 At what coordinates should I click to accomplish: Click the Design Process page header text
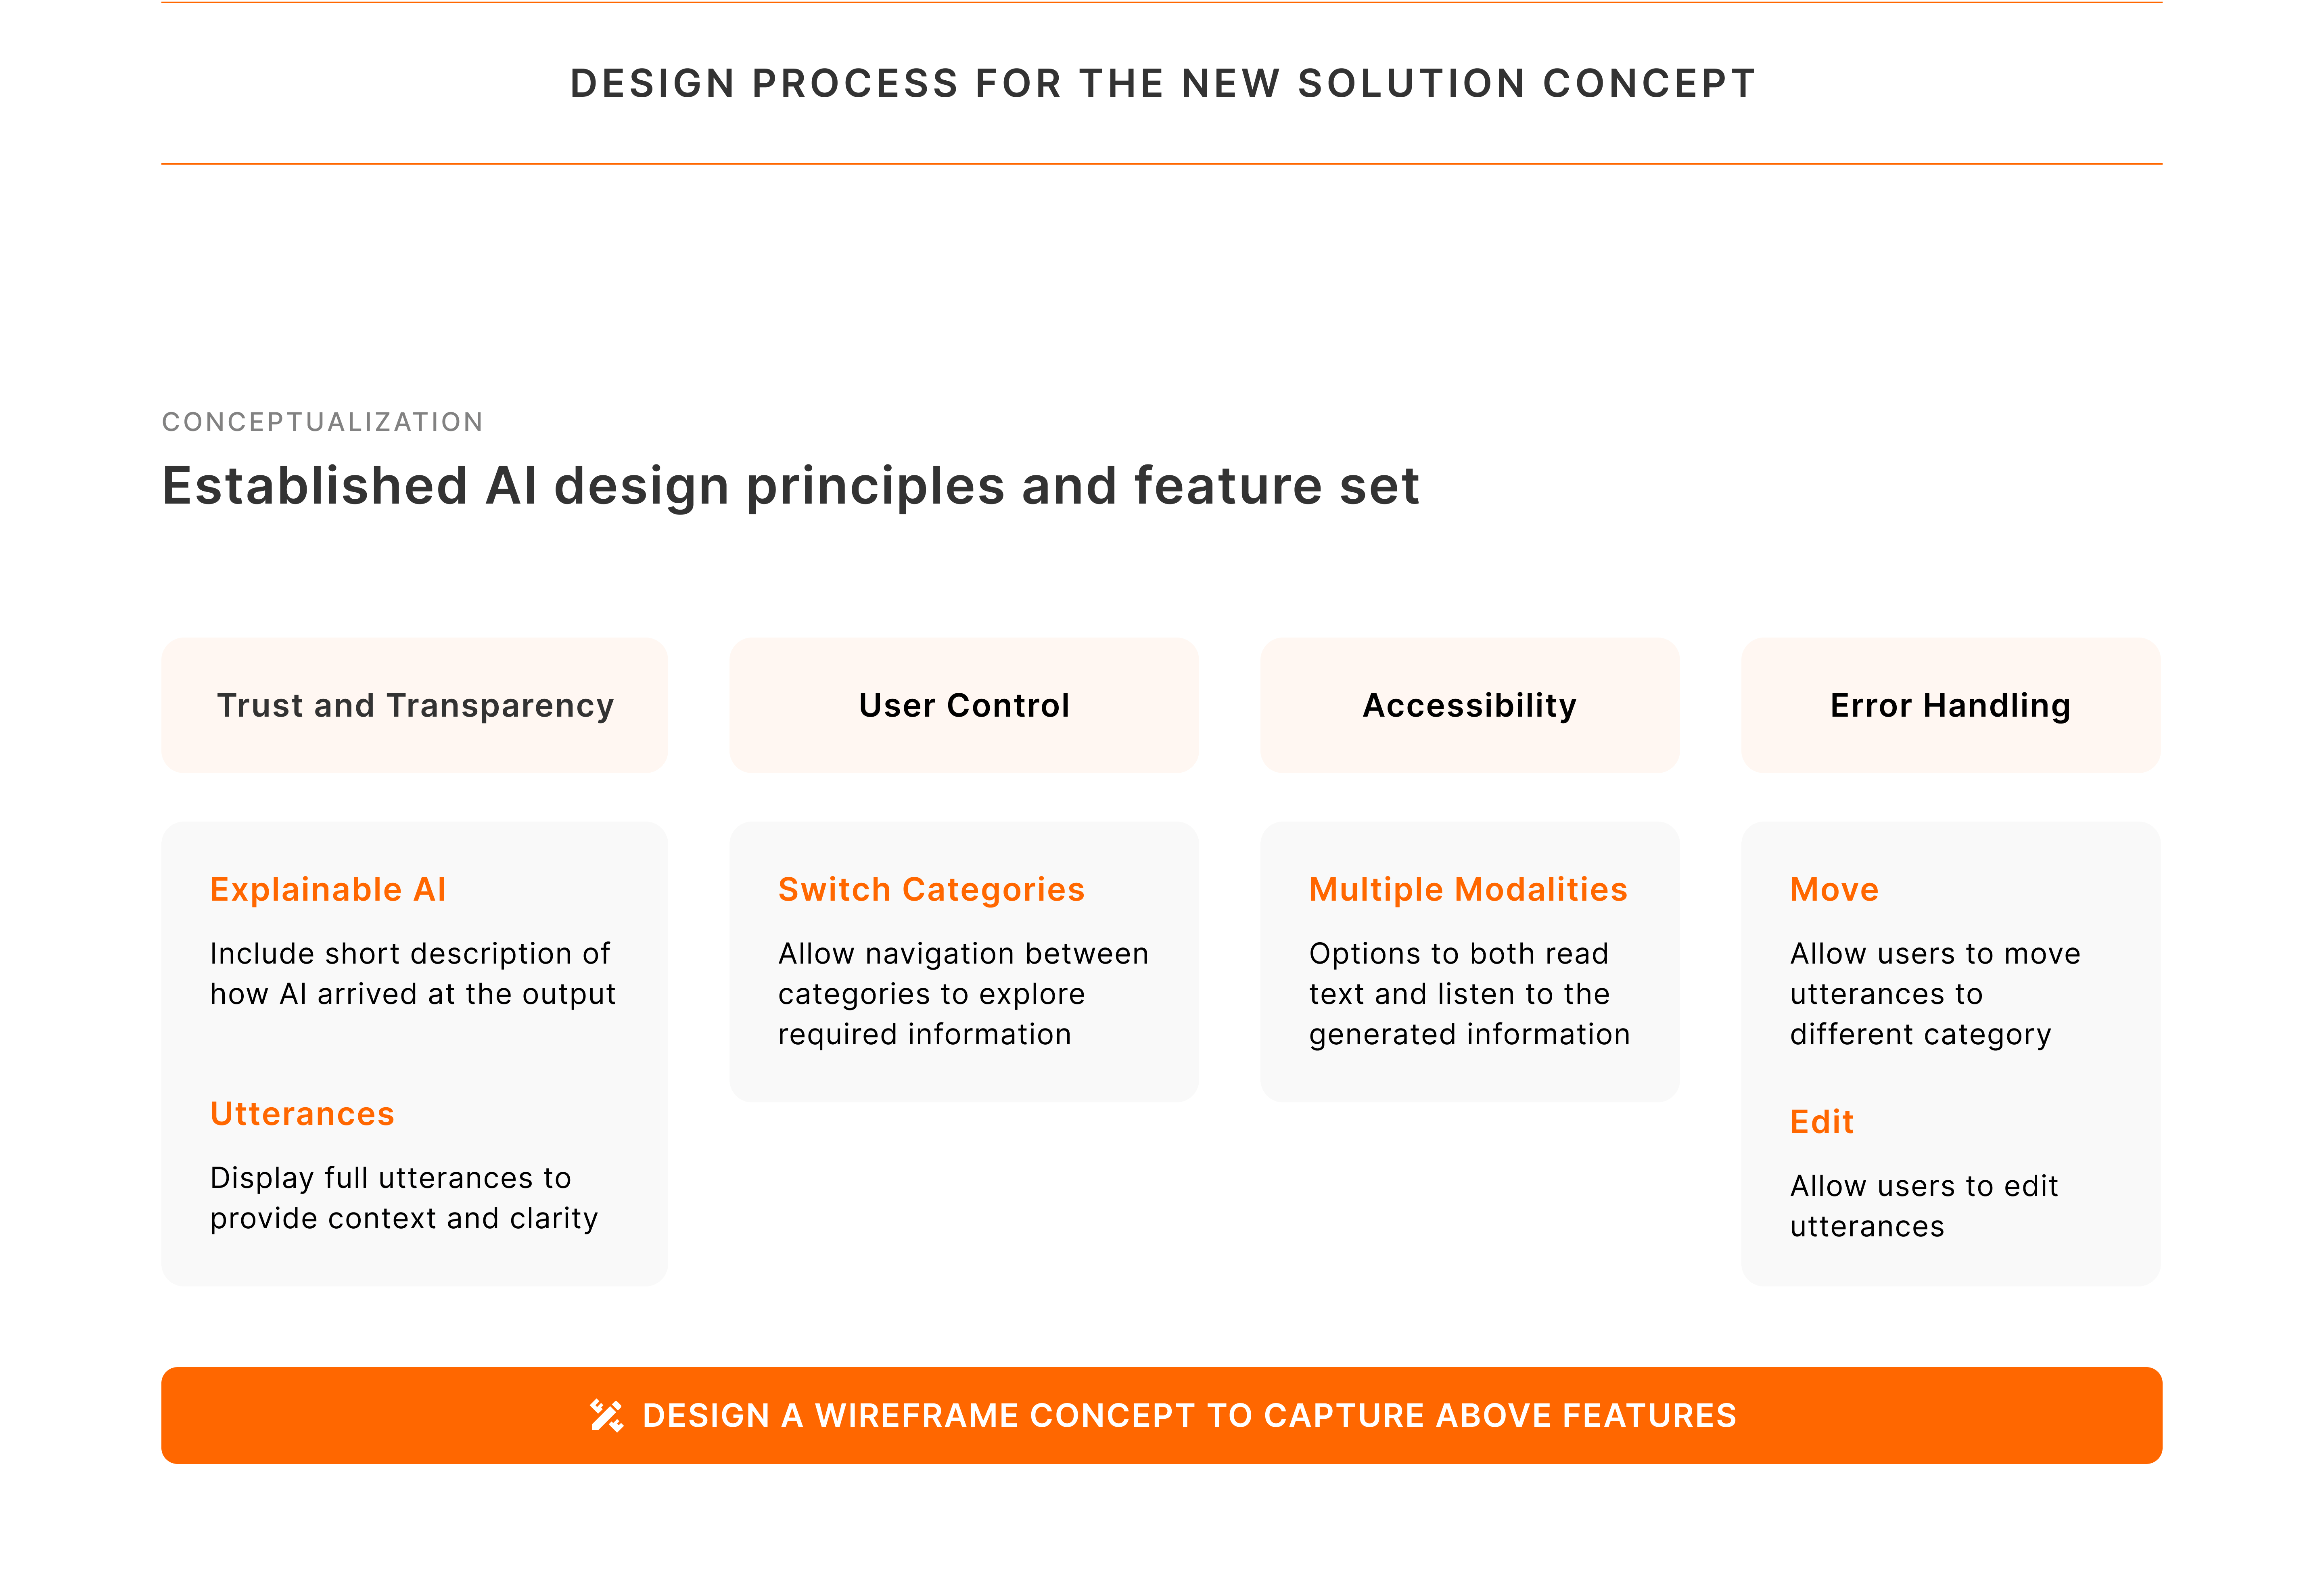1162,83
